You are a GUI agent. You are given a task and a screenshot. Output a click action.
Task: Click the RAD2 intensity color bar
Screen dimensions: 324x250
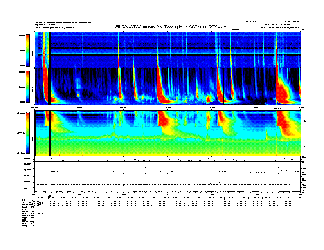(x=28, y=50)
